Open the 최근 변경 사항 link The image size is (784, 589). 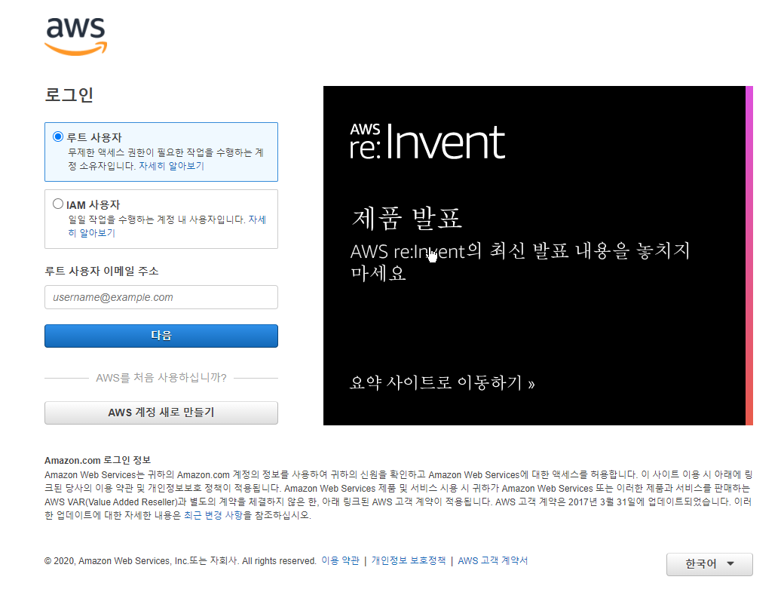tap(213, 515)
